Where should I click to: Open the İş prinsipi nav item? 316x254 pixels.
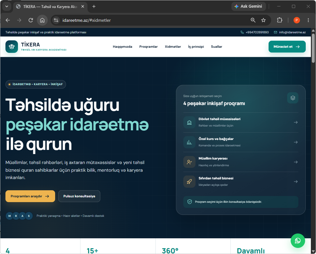tap(196, 46)
